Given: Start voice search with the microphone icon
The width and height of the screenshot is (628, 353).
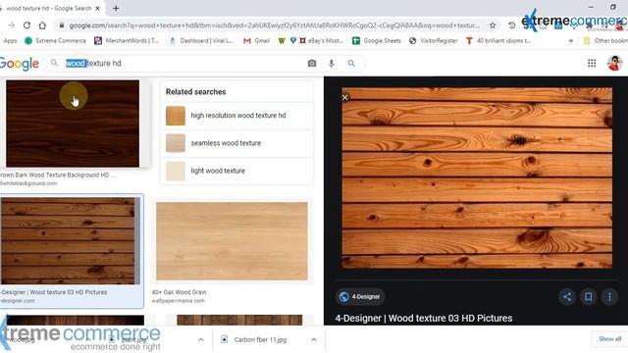Looking at the screenshot, I should pyautogui.click(x=332, y=63).
